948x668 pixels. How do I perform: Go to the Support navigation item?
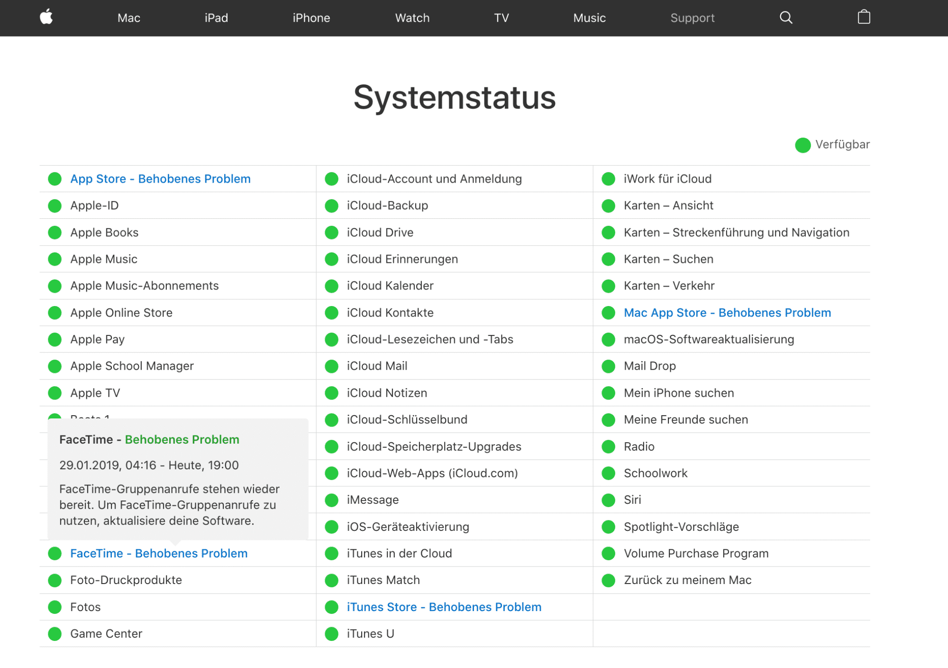[693, 18]
